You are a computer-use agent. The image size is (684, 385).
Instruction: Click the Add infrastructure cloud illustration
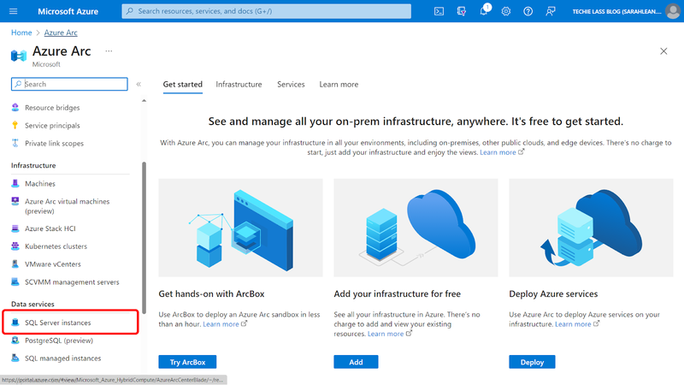(x=416, y=228)
